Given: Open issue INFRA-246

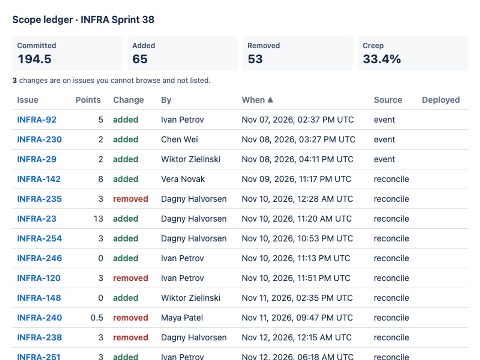Looking at the screenshot, I should (x=39, y=258).
